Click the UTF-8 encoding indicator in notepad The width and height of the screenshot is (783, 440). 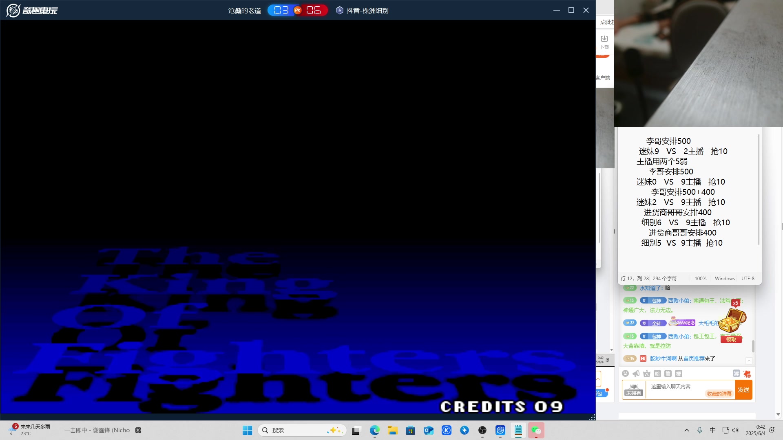[x=748, y=279]
